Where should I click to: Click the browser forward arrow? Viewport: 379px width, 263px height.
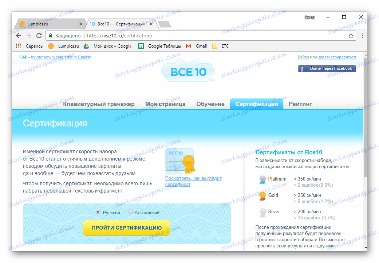(x=29, y=36)
